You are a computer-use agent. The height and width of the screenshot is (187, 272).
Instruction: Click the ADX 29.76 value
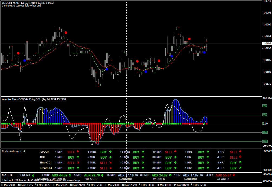point(92,175)
